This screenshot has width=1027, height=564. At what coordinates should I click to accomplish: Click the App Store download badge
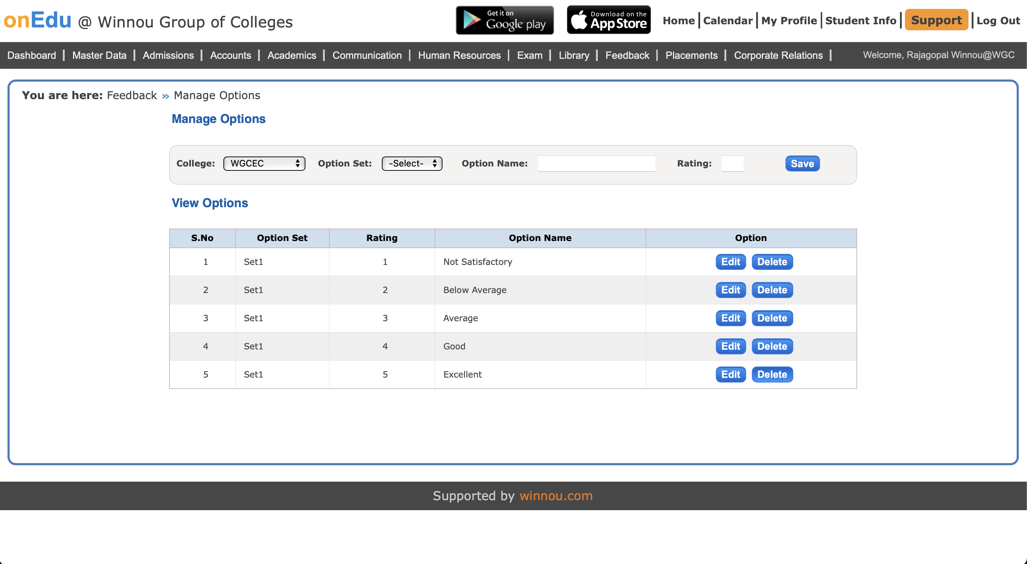point(608,20)
